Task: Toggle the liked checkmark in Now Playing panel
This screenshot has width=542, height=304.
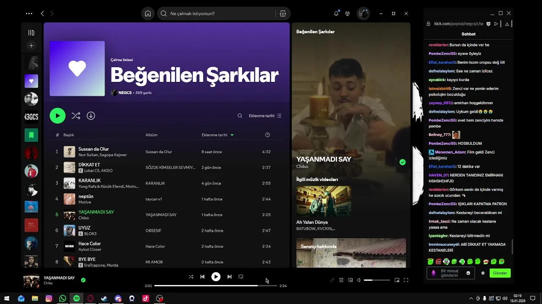Action: coord(402,162)
